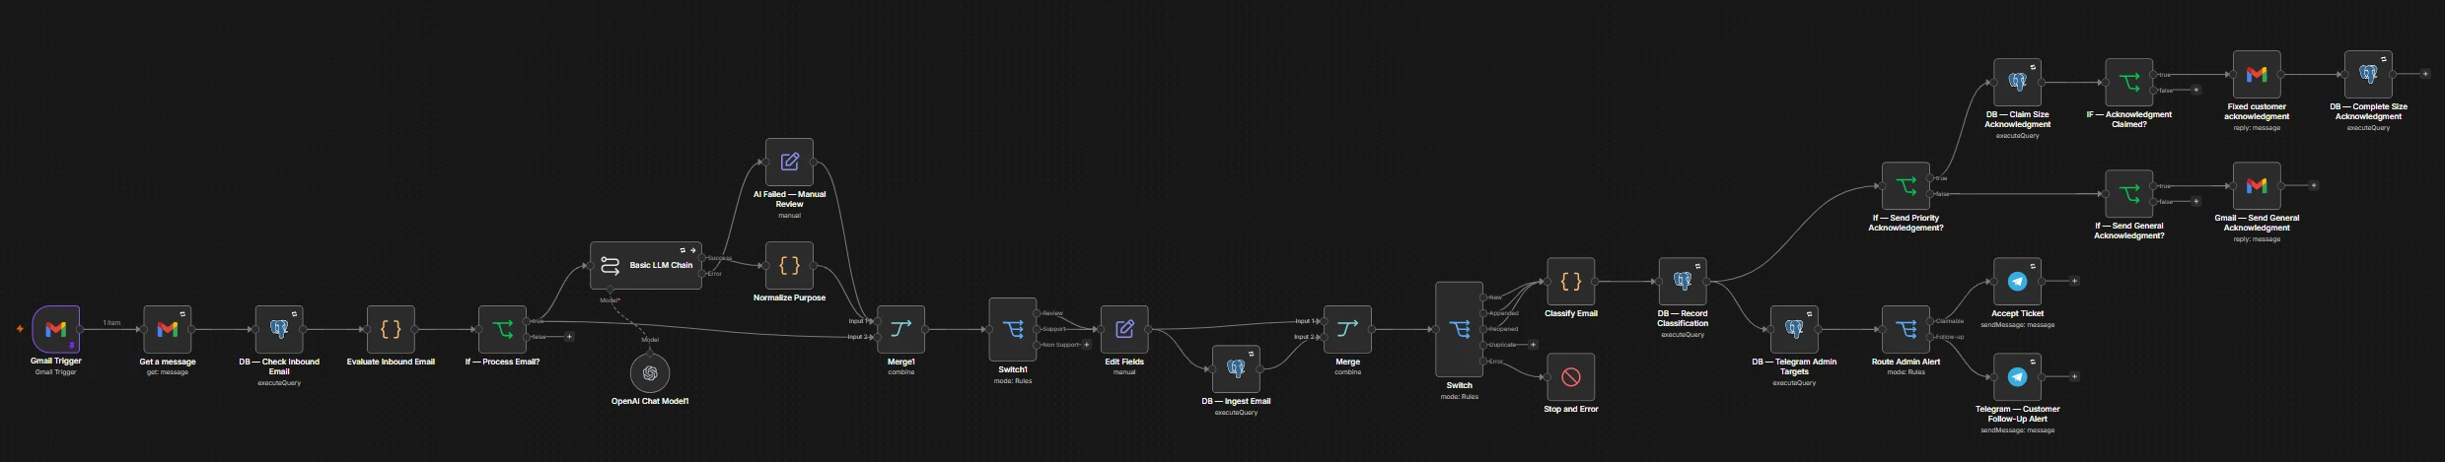The image size is (2445, 462).
Task: Open the Stop and Error node
Action: tap(1571, 377)
